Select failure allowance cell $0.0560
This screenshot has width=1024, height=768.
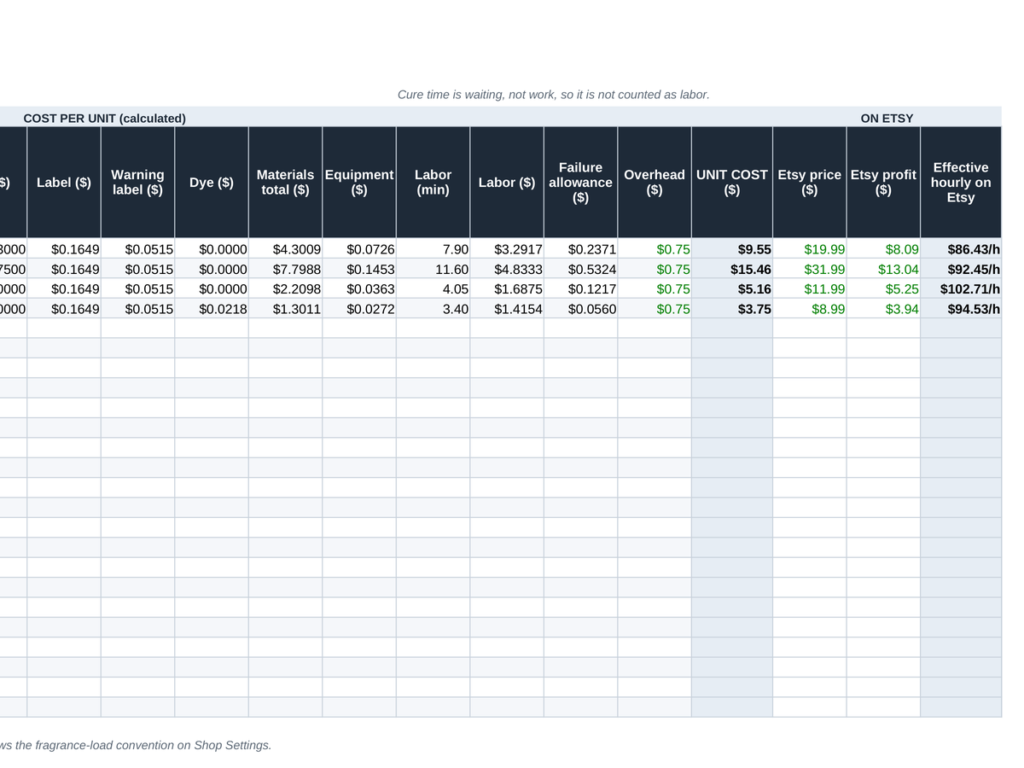click(580, 309)
